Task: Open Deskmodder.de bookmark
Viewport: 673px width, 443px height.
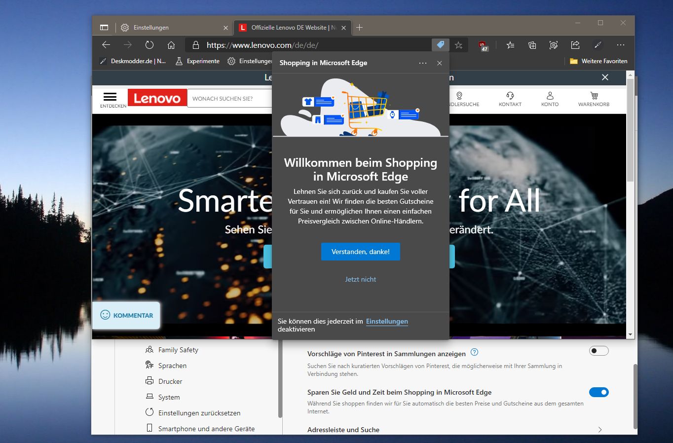Action: coord(133,61)
